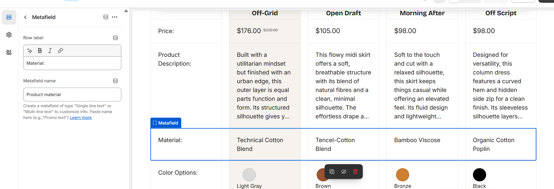Image resolution: width=554 pixels, height=189 pixels.
Task: Open theme settings gear icon
Action: click(x=9, y=35)
